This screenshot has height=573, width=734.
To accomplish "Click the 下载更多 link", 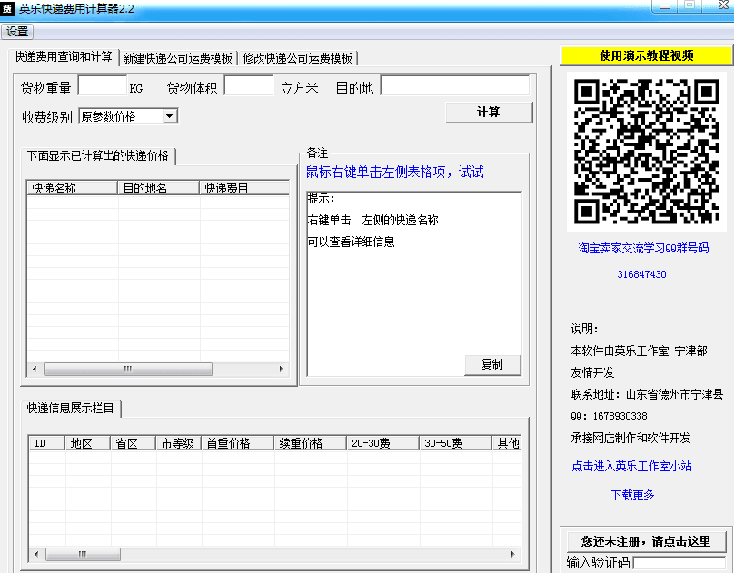I will tap(632, 495).
